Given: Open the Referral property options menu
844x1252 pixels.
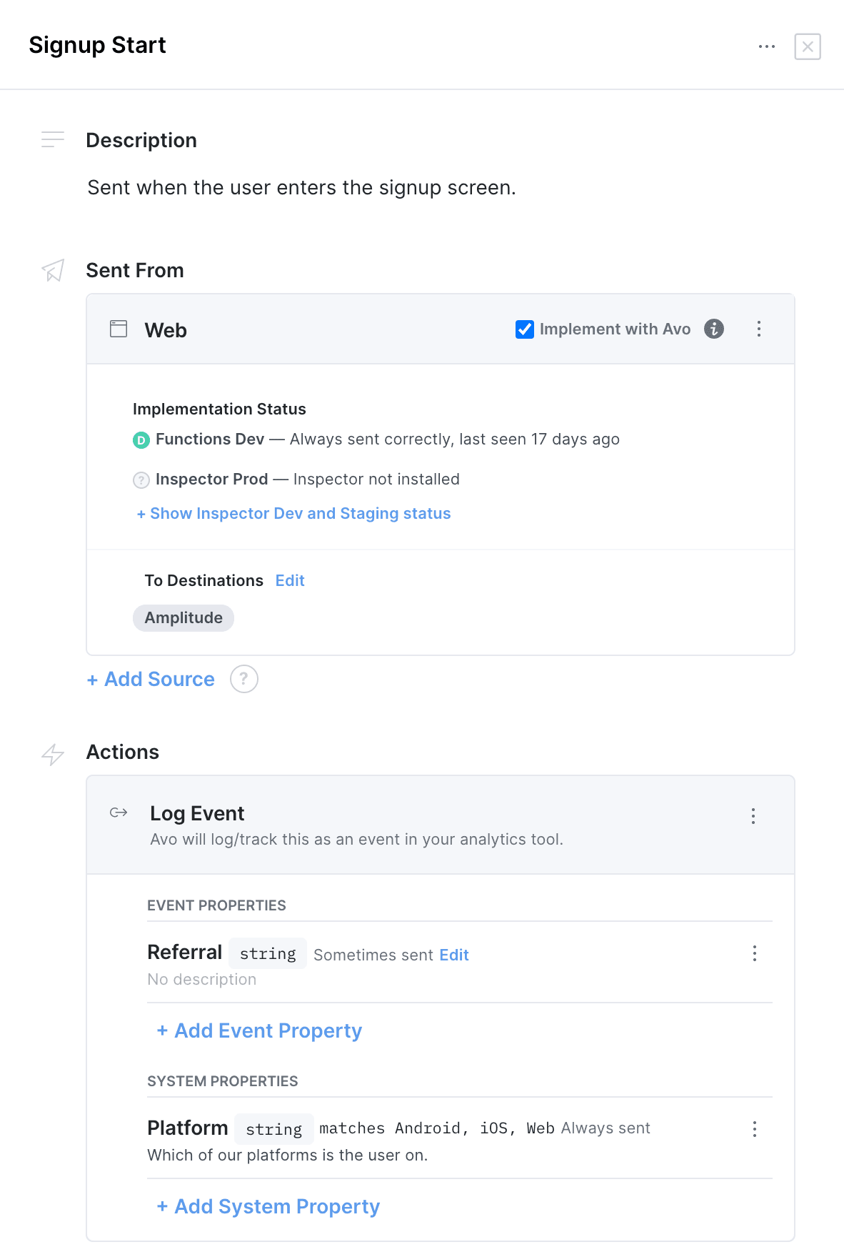Looking at the screenshot, I should tap(754, 953).
